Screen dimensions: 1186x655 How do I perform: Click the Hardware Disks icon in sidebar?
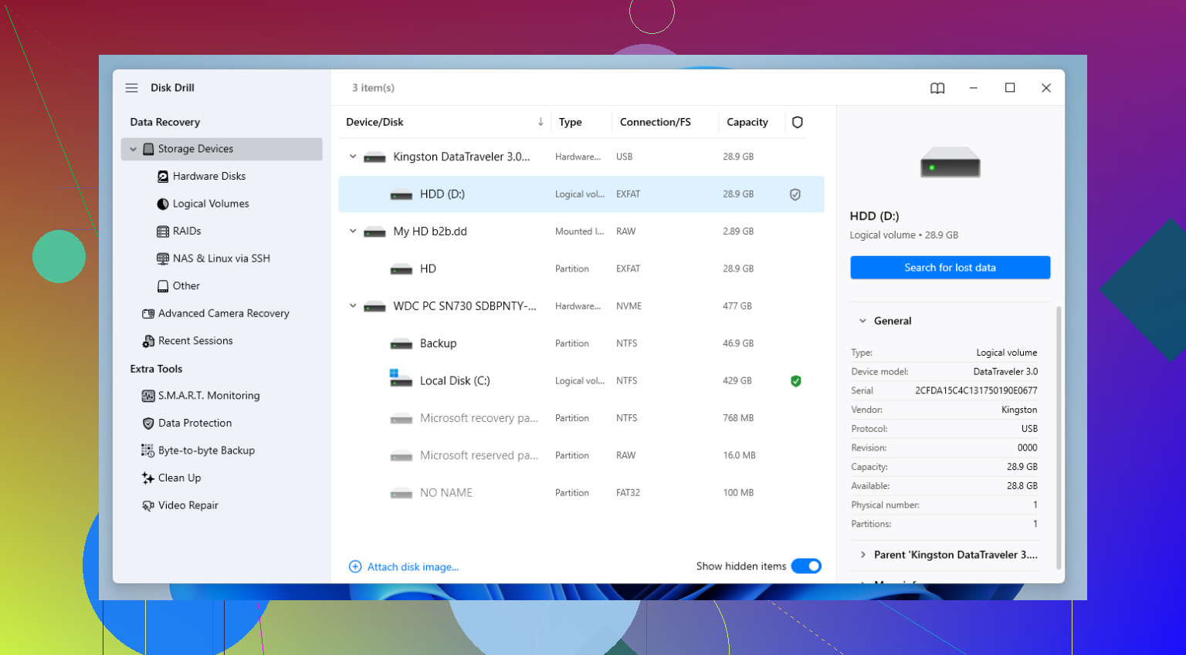[163, 177]
